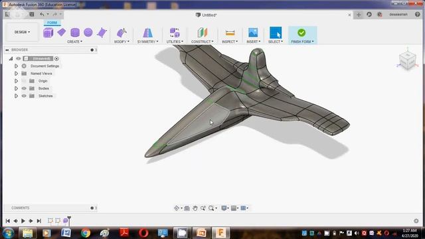
Task: Expand the Document Settings node
Action: click(x=16, y=66)
